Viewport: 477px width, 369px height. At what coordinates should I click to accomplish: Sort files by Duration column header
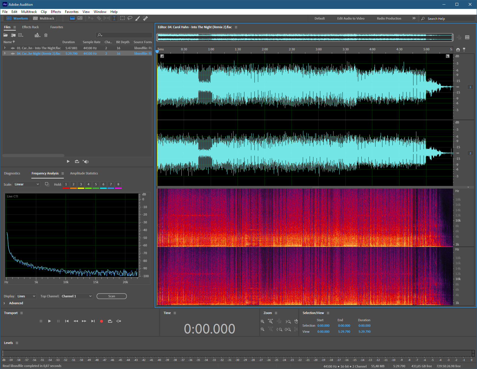pos(68,42)
